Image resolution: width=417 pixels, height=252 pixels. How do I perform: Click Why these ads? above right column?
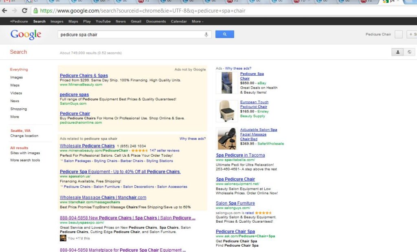point(238,68)
